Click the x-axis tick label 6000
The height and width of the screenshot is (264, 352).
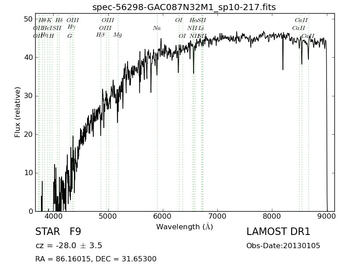(x=163, y=216)
